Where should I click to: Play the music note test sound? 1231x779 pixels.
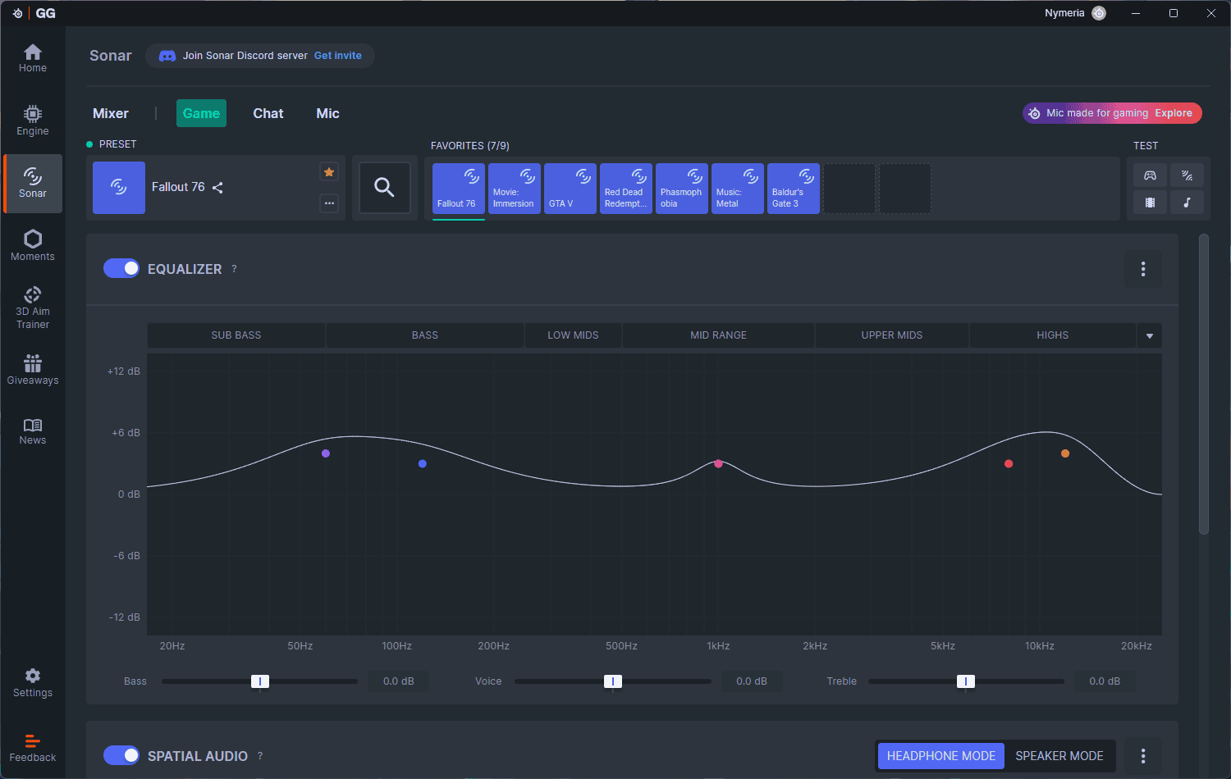coord(1187,203)
